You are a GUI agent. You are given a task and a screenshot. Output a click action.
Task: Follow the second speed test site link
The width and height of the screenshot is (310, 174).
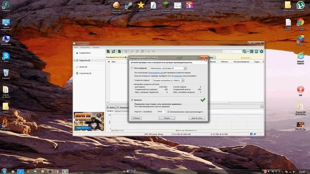coord(178,76)
